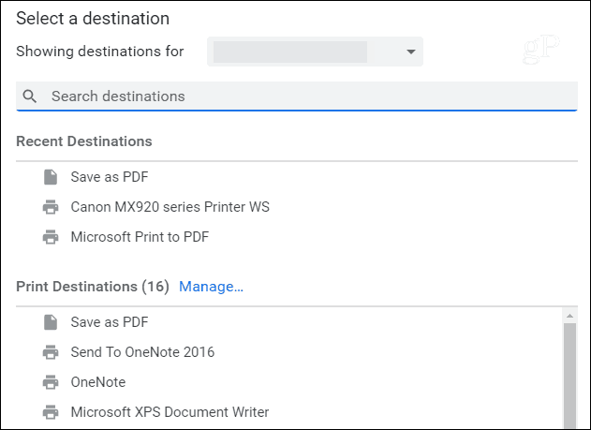Click the magnifier search icon
The width and height of the screenshot is (591, 430).
30,96
